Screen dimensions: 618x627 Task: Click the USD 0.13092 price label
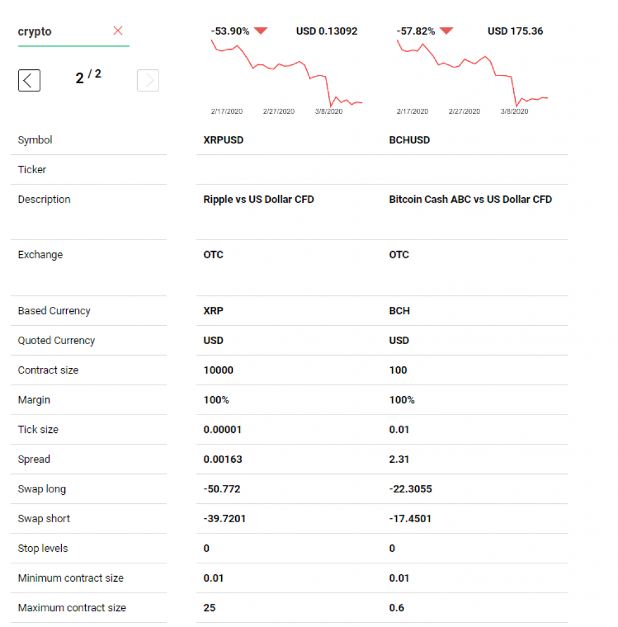coord(326,31)
